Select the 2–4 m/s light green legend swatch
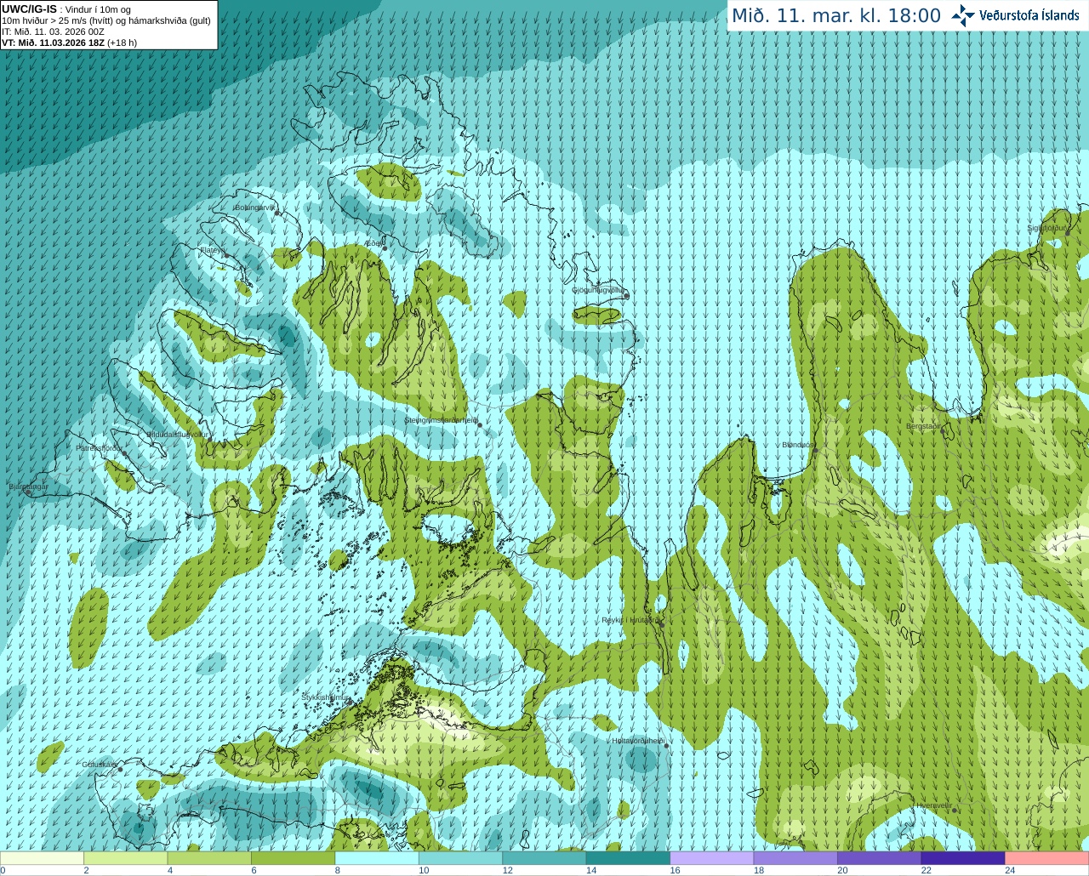The height and width of the screenshot is (876, 1089). tap(126, 858)
